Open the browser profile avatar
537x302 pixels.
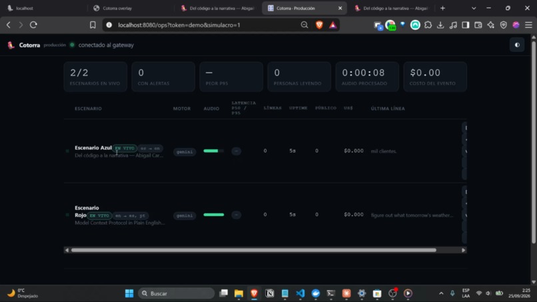516,25
